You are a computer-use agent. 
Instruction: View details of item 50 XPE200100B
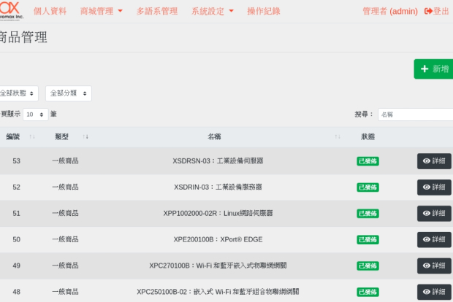(434, 239)
